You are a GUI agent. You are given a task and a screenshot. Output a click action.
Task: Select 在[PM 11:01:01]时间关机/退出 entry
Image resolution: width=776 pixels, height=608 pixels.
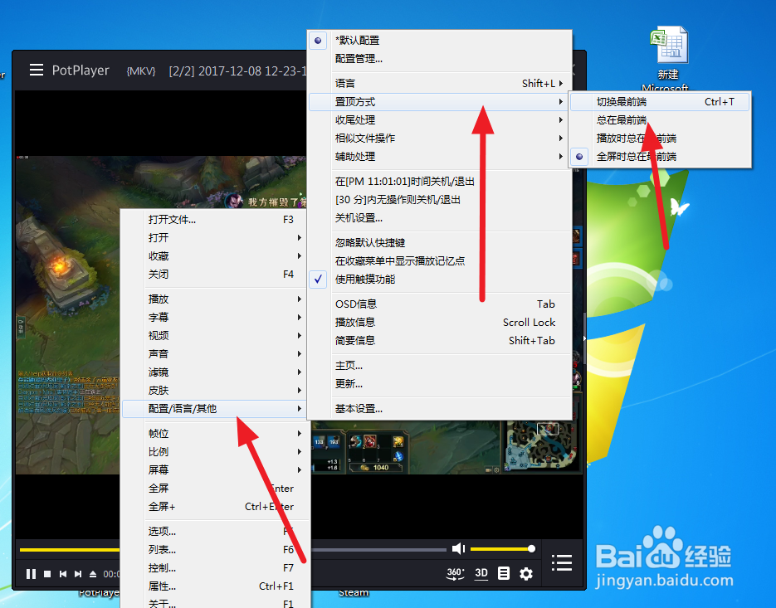(x=441, y=182)
